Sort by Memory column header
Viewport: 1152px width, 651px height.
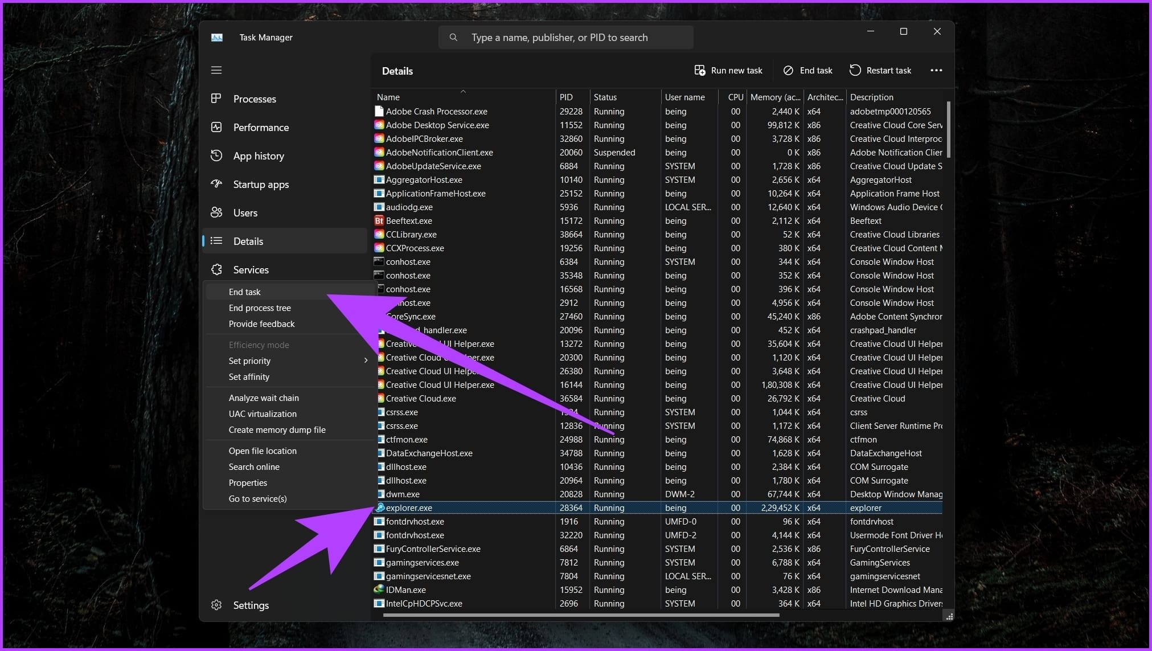pyautogui.click(x=774, y=97)
